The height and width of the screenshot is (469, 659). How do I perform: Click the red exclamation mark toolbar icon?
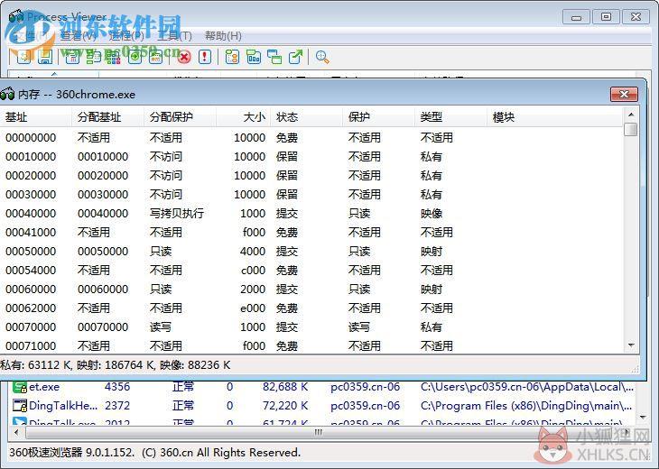click(x=205, y=57)
